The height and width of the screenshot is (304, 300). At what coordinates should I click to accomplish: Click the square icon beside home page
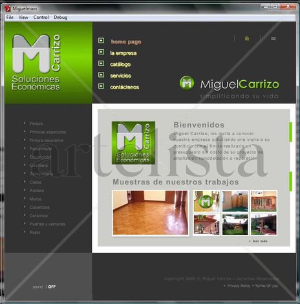pyautogui.click(x=101, y=41)
